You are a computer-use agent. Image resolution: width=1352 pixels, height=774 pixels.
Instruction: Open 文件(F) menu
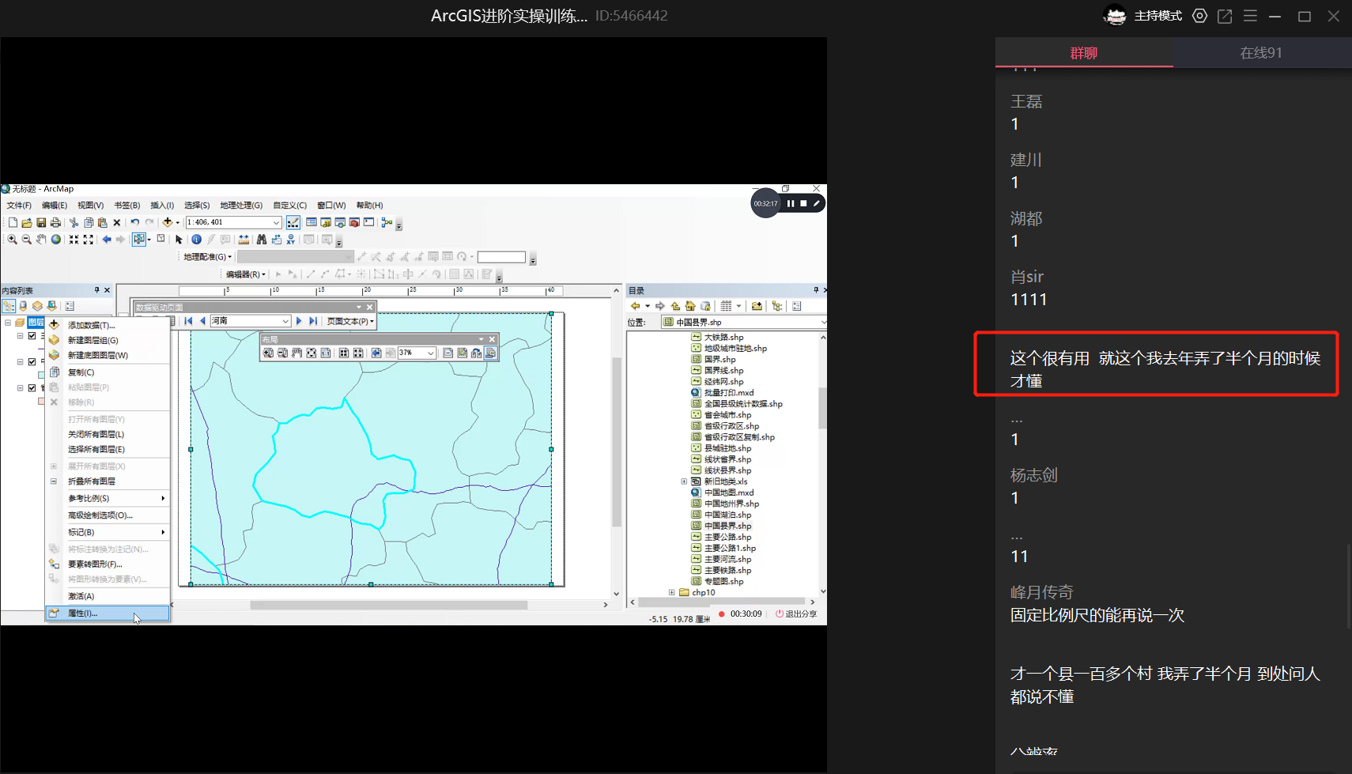(x=19, y=206)
